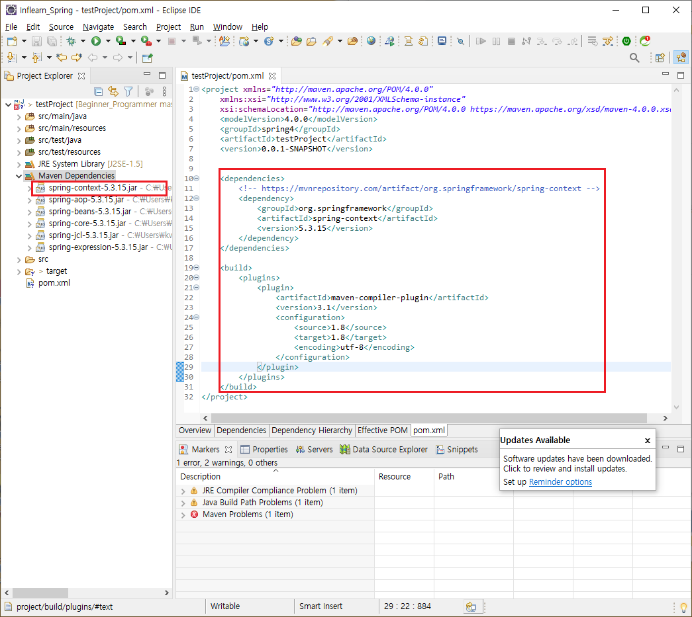Open the Source menu
The image size is (692, 617).
click(x=61, y=27)
